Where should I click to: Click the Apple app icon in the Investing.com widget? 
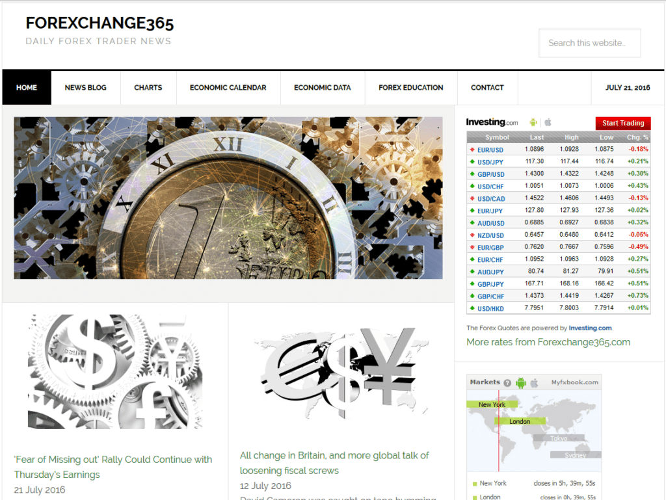pyautogui.click(x=548, y=122)
